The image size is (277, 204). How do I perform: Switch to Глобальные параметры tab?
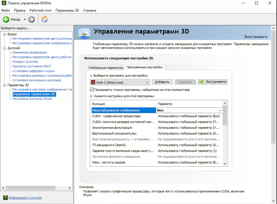(106, 68)
